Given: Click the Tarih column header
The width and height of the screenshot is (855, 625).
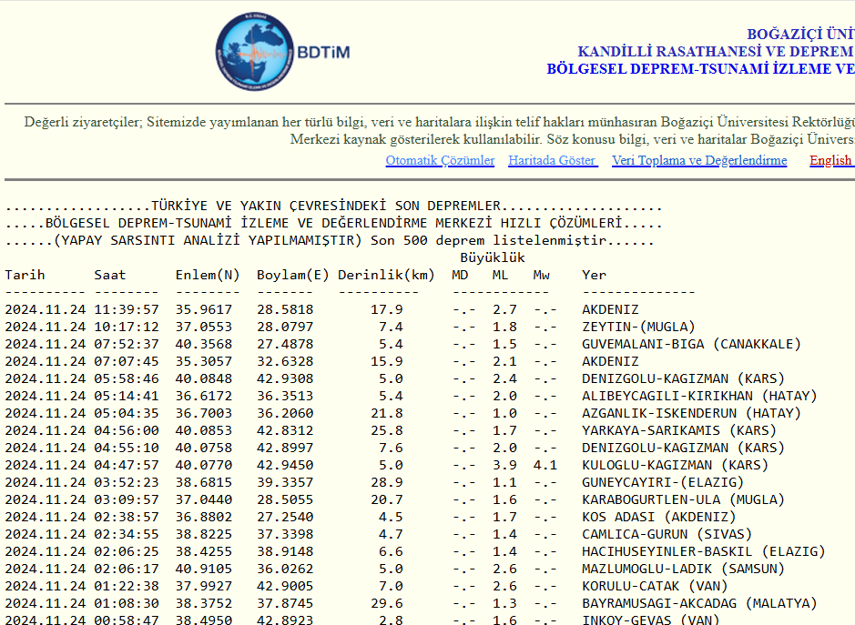Looking at the screenshot, I should pyautogui.click(x=25, y=275).
